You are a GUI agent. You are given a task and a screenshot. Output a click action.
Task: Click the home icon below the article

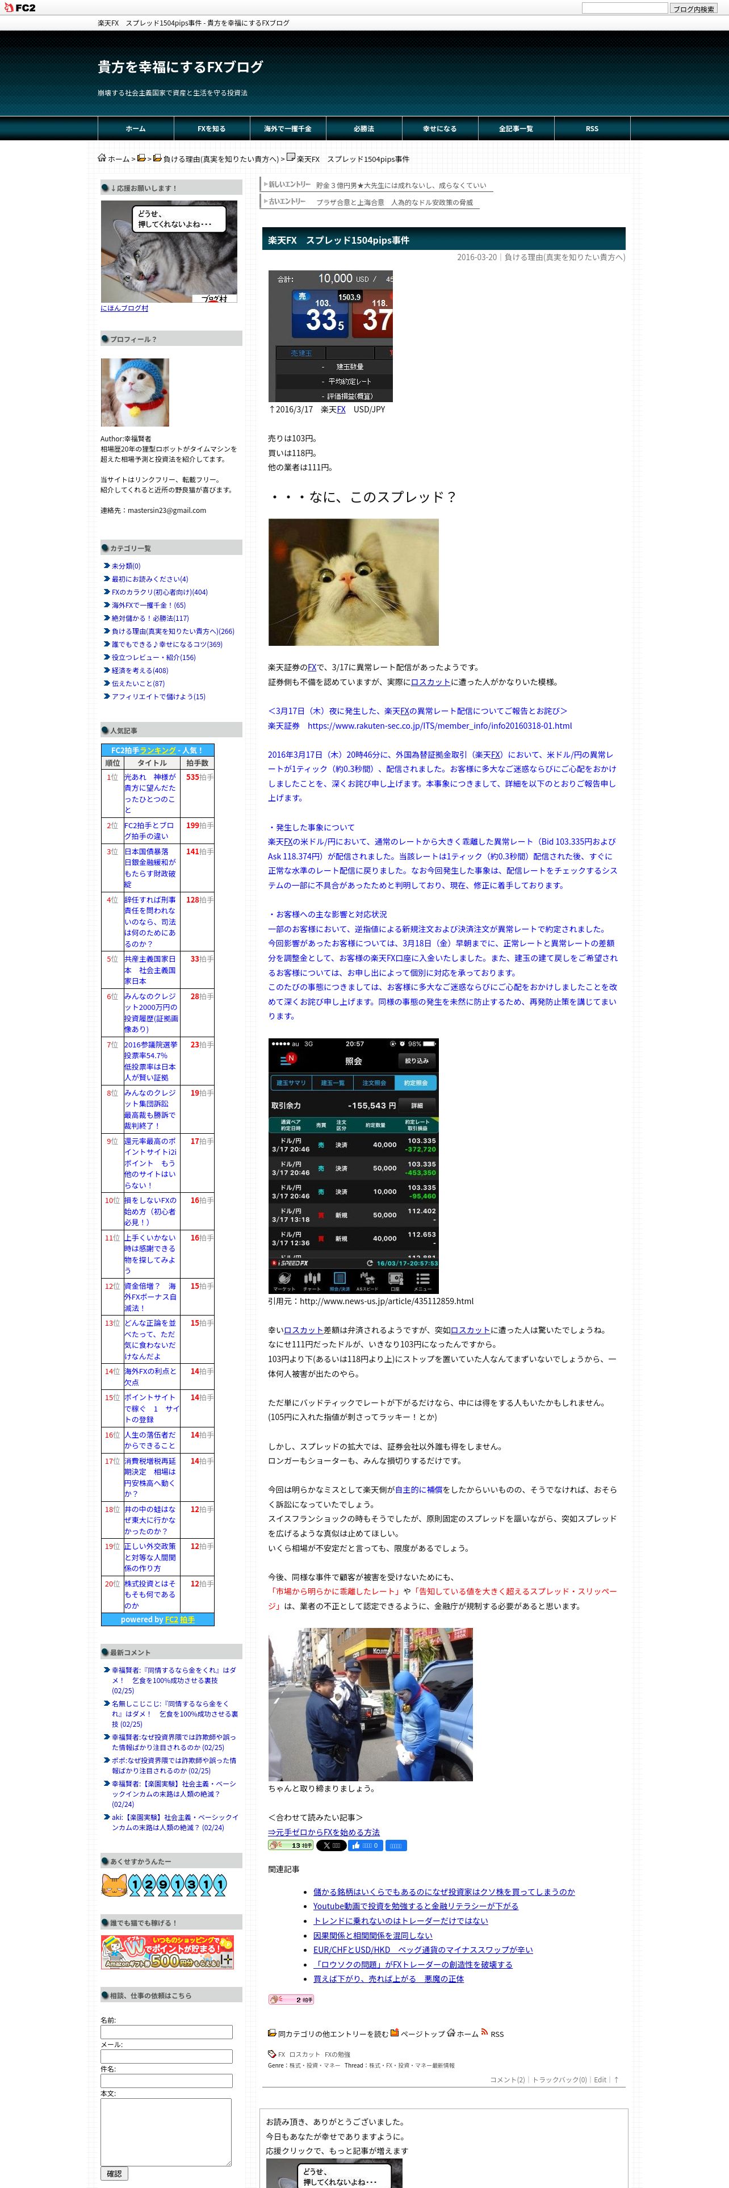451,2032
